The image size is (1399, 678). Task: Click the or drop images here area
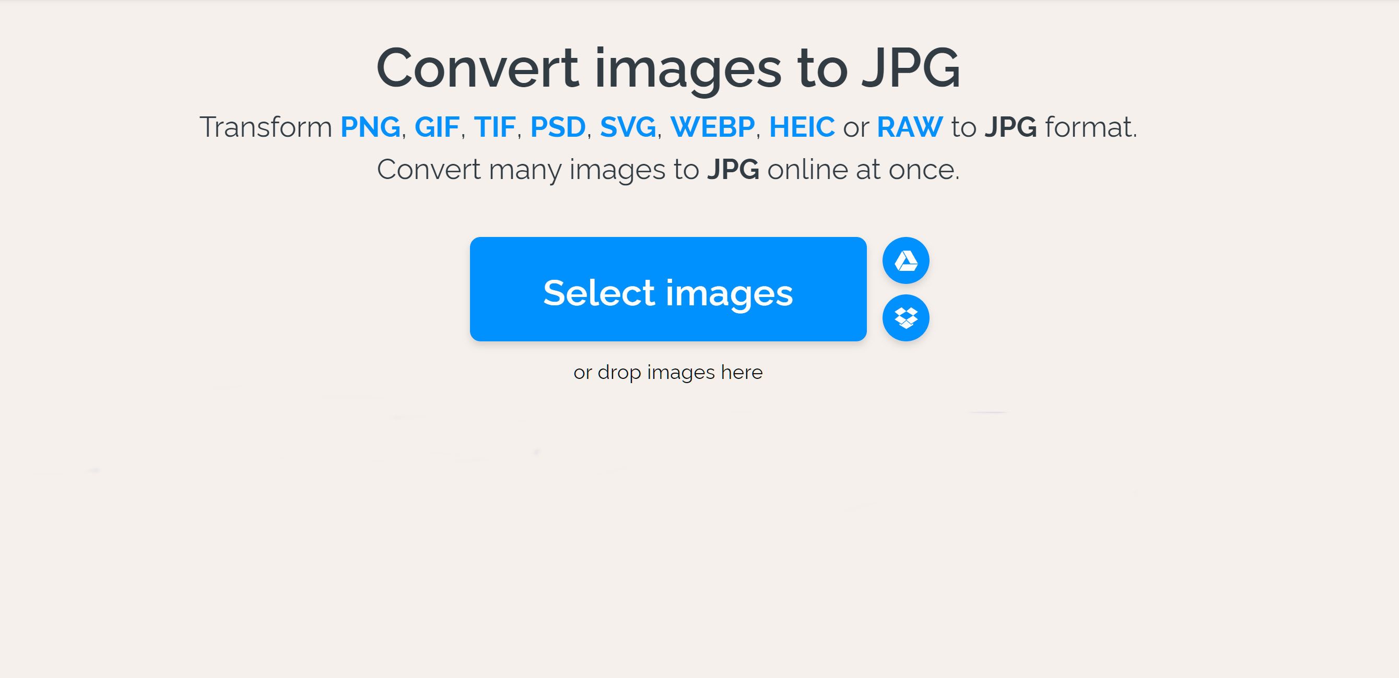(668, 372)
